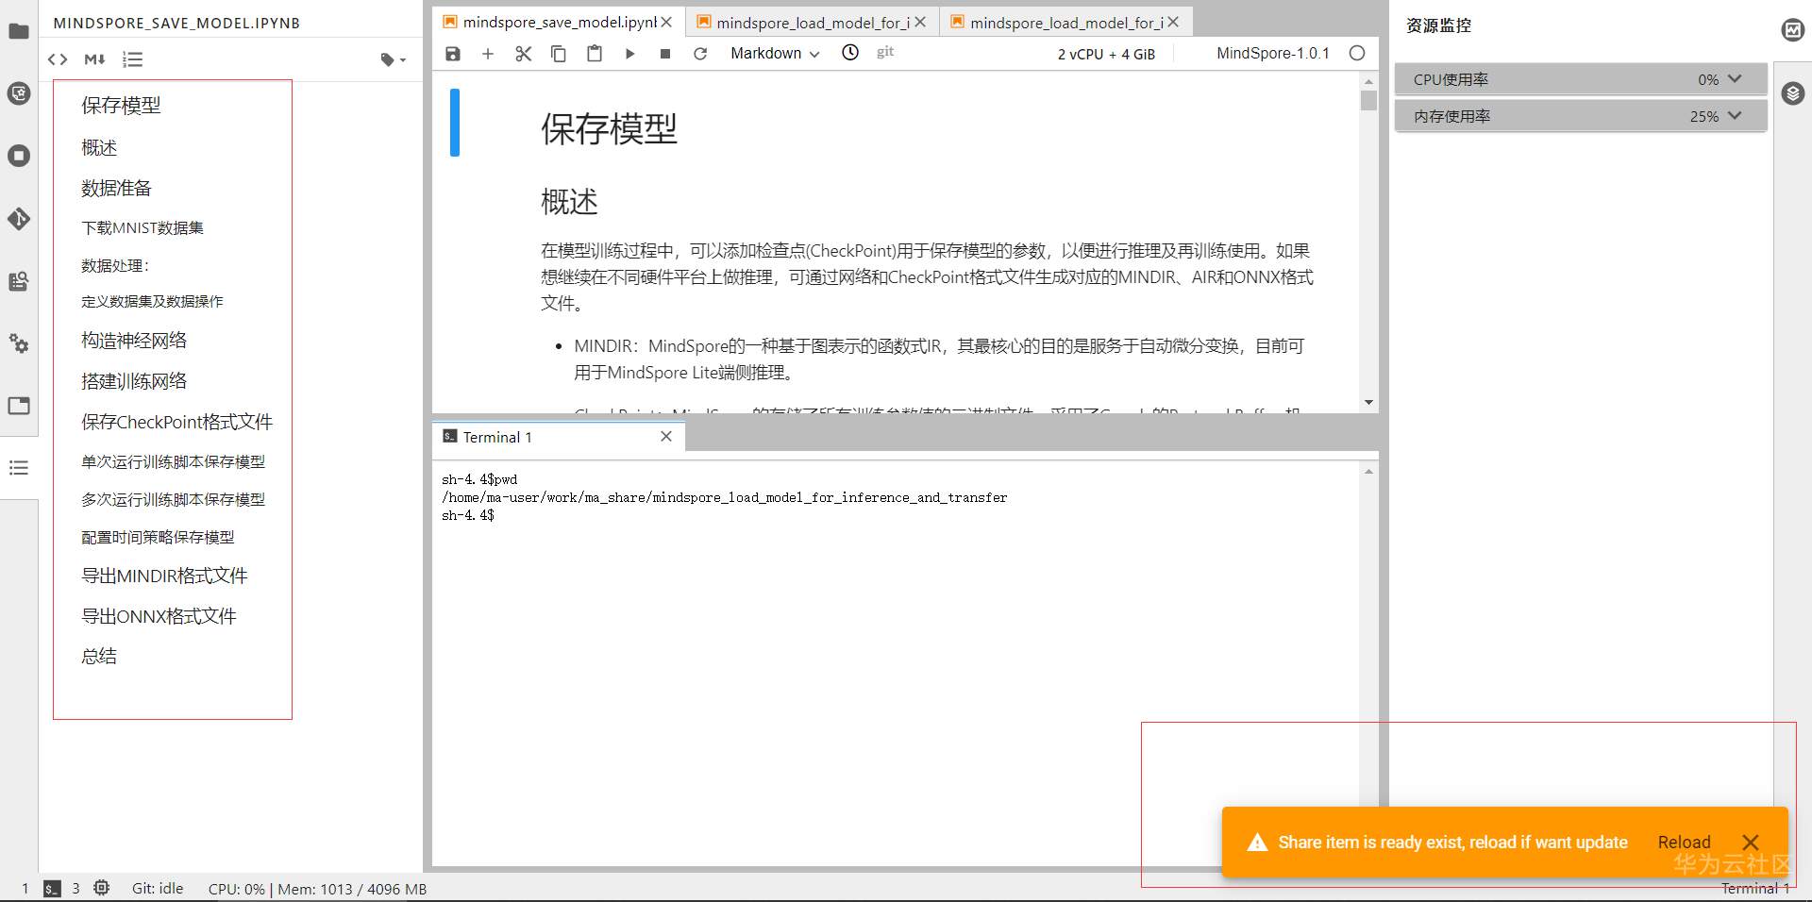The image size is (1812, 902).
Task: Click the notebook vertical scrollbar thumb
Action: (x=1368, y=100)
